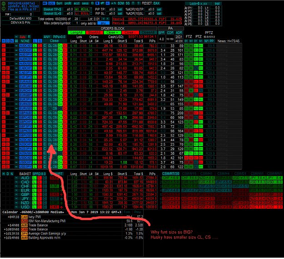Click the red C- icon for USDCAD
284x259 pixels.
coord(65,158)
